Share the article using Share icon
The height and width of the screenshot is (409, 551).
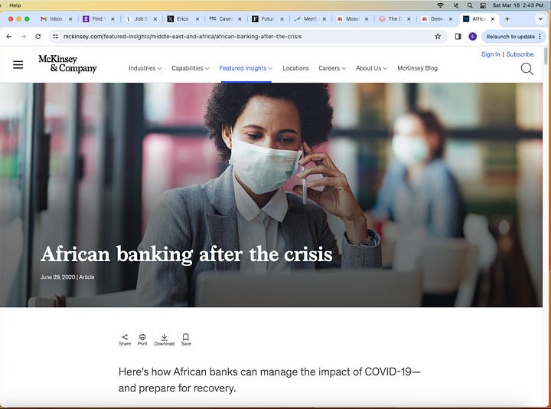(125, 340)
